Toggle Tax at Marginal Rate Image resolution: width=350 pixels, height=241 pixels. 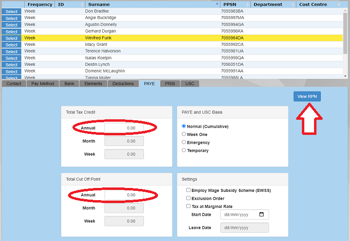[x=189, y=206]
